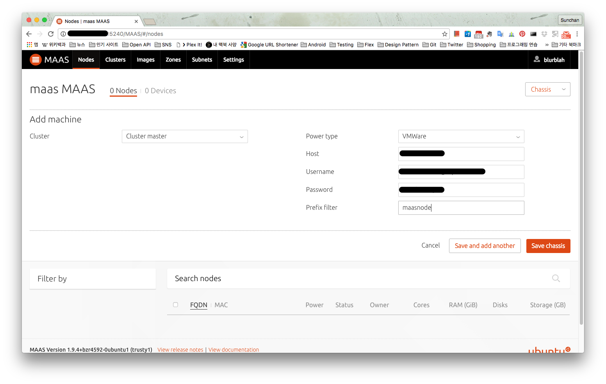Expand the Power type VMWare dropdown
Image resolution: width=606 pixels, height=384 pixels.
tap(461, 136)
